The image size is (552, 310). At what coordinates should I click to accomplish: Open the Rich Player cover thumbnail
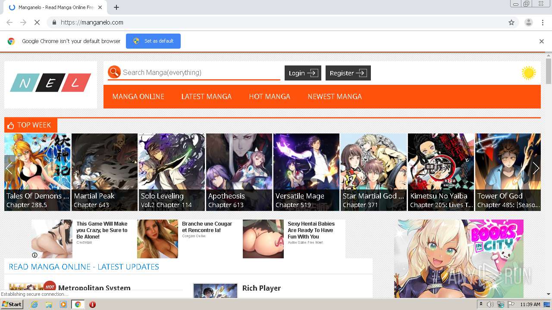click(215, 291)
